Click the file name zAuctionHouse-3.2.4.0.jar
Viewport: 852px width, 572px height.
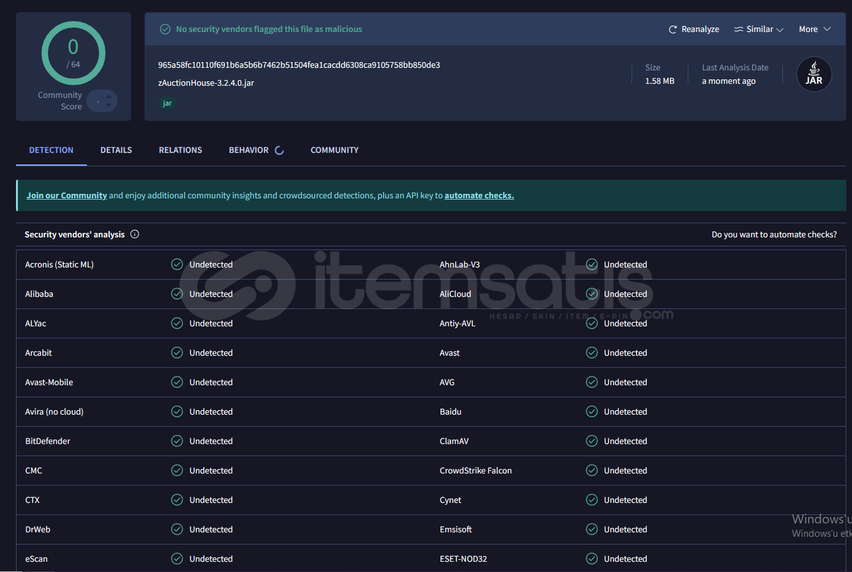[206, 83]
